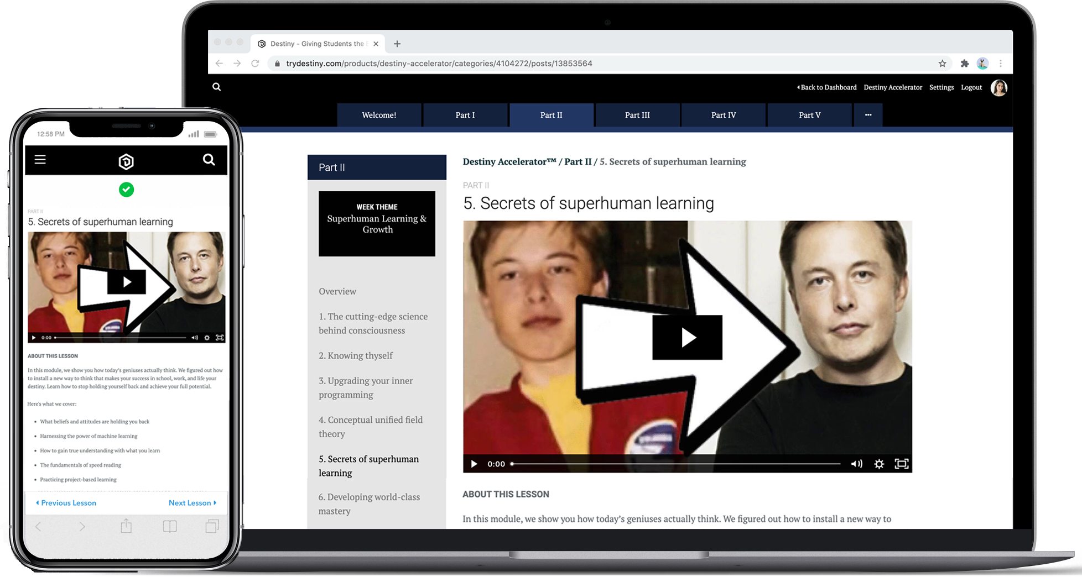This screenshot has height=577, width=1082.
Task: Click the laptop video progress bar
Action: (675, 464)
